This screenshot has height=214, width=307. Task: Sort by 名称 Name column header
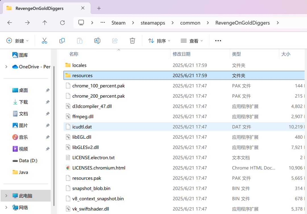(74, 54)
